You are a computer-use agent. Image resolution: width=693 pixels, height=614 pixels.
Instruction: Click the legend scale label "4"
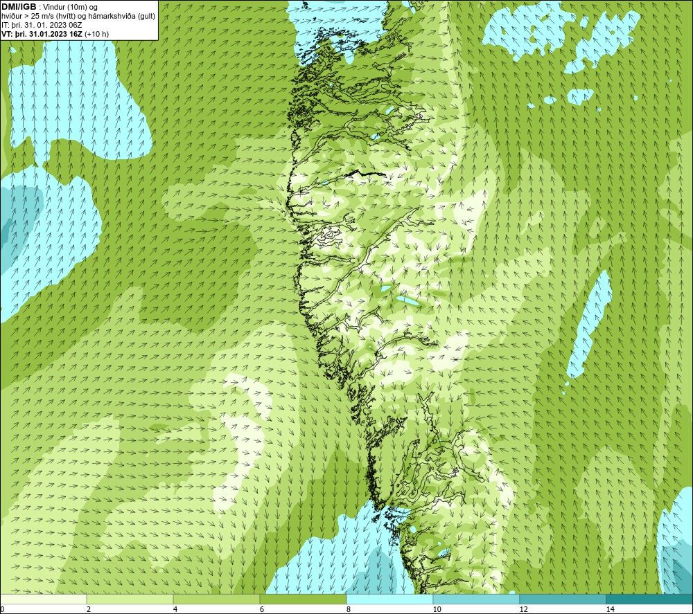pos(175,609)
